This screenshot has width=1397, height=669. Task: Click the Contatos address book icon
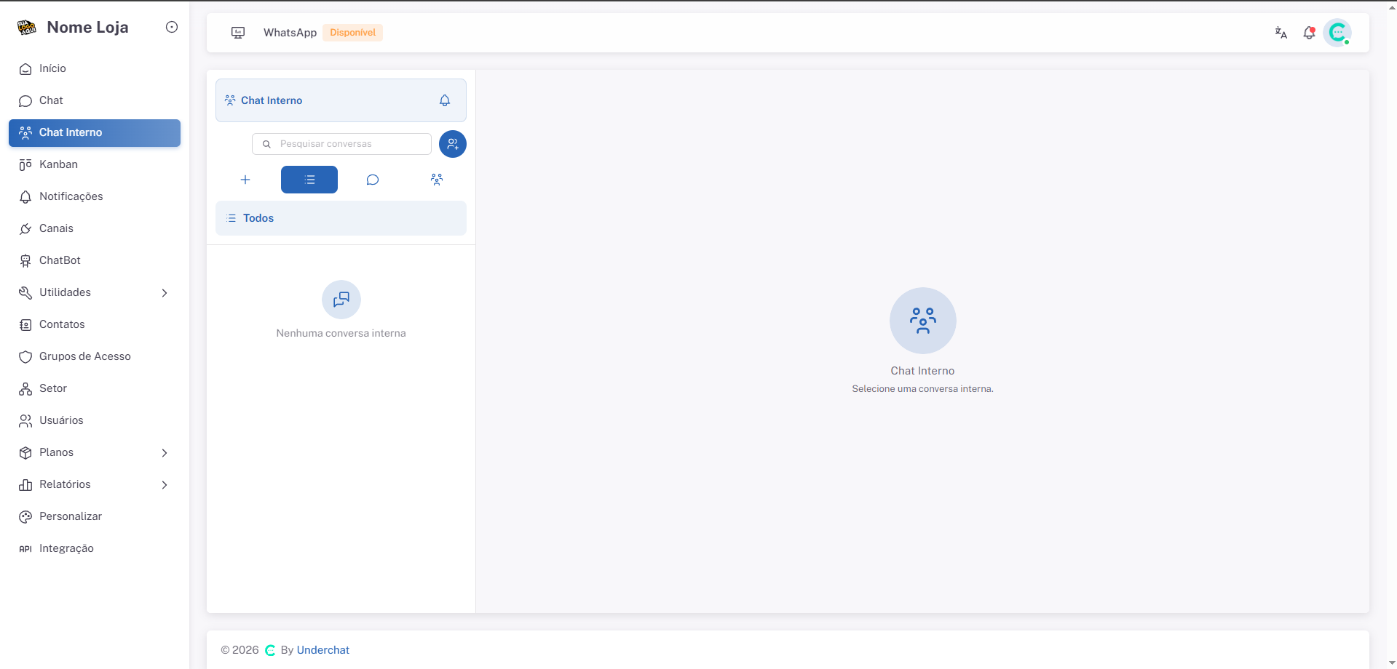[x=25, y=325]
